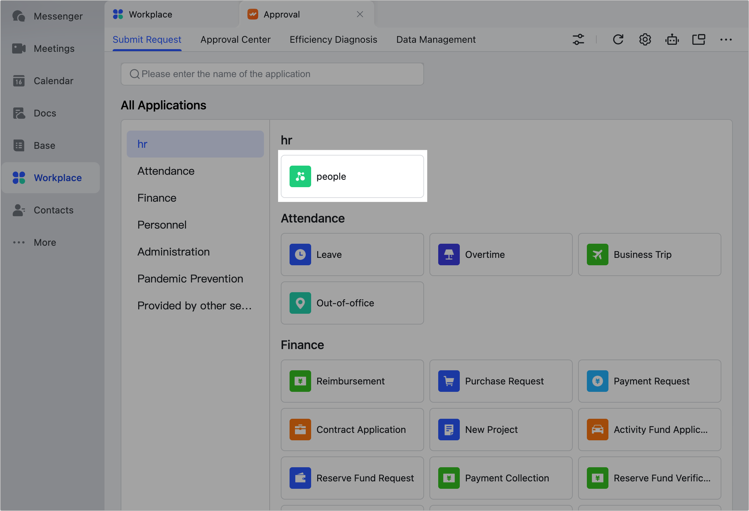Click the robot assistant icon

[x=672, y=40]
